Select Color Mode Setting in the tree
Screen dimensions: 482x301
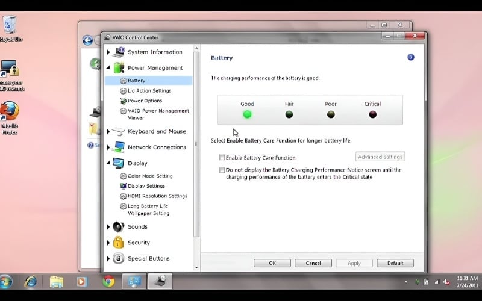(149, 176)
